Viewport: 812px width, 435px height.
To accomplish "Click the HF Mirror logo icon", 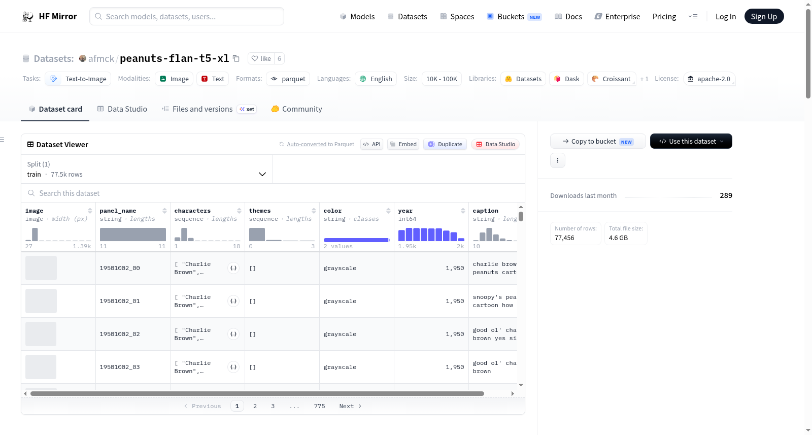I will 28,17.
